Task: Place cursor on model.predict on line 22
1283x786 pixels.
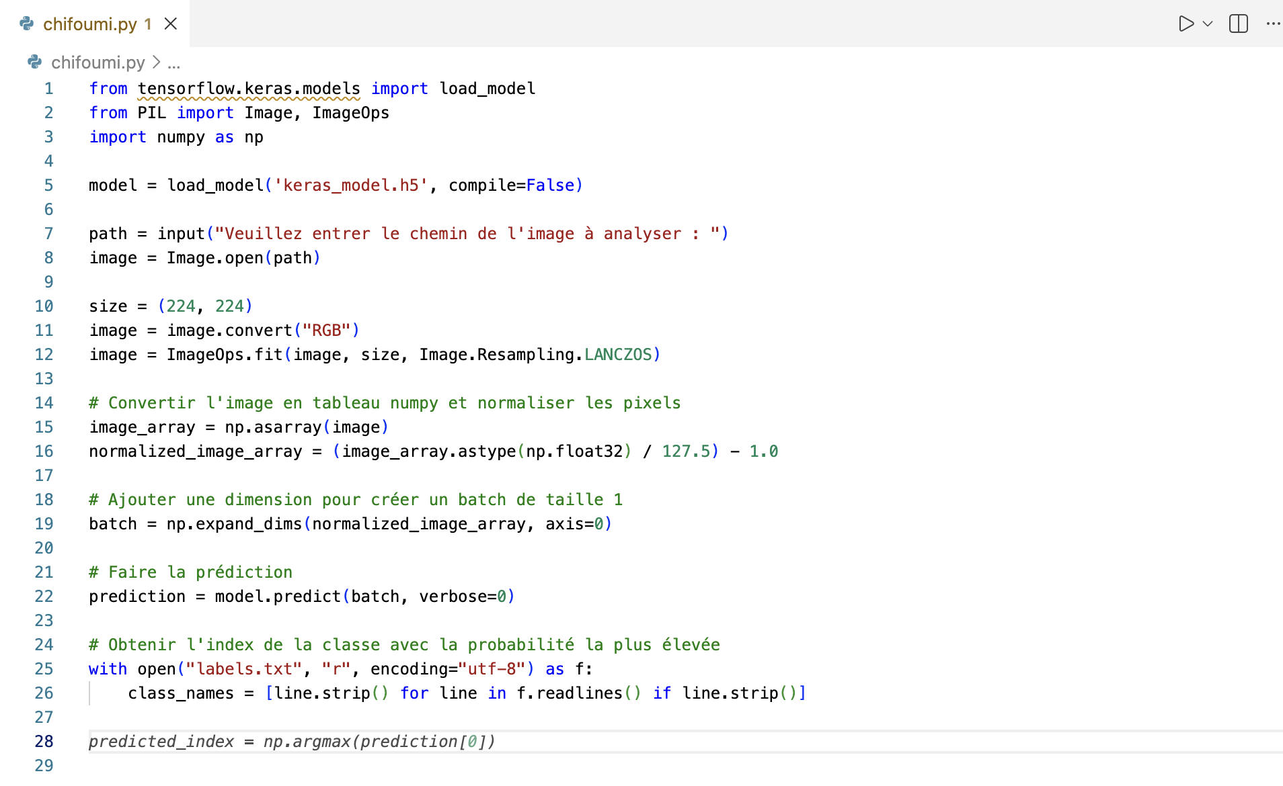Action: [277, 597]
